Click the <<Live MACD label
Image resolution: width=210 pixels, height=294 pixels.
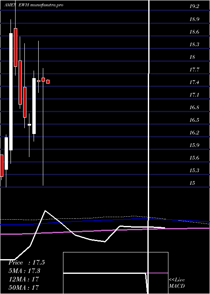click(177, 283)
